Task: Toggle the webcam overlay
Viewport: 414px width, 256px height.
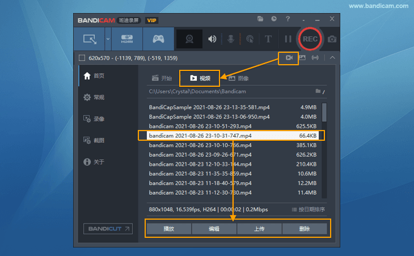Action: point(191,39)
